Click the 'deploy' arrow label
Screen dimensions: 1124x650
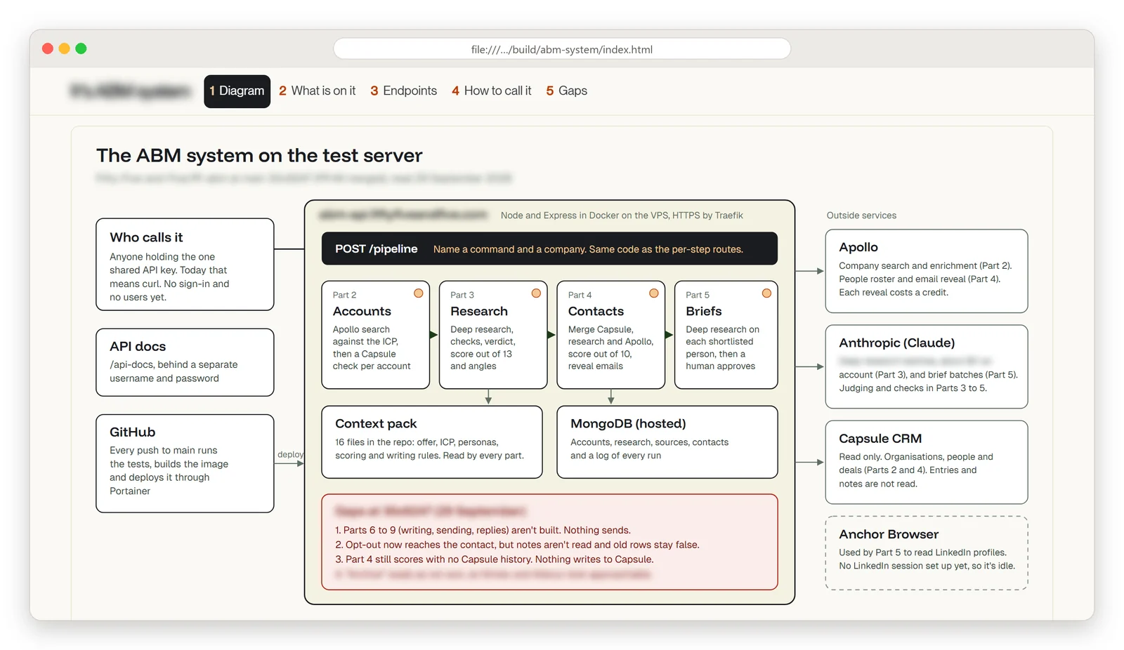click(x=290, y=454)
